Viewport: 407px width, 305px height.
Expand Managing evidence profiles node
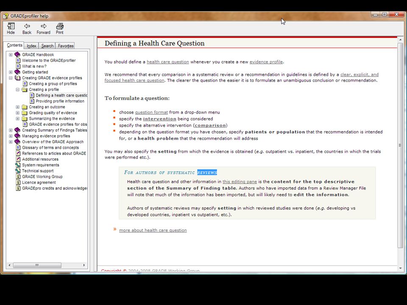(x=11, y=136)
